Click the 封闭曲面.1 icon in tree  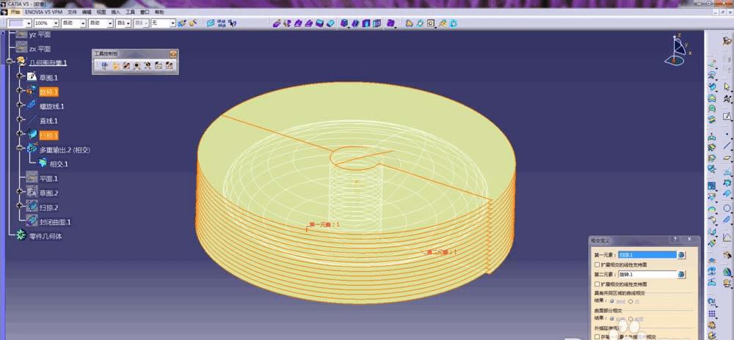point(32,221)
